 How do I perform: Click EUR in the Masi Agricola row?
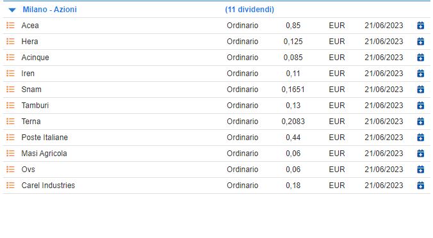[x=337, y=154]
